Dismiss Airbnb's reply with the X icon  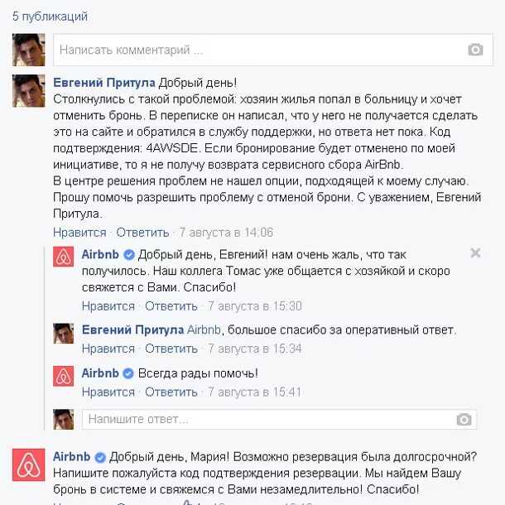pos(475,252)
